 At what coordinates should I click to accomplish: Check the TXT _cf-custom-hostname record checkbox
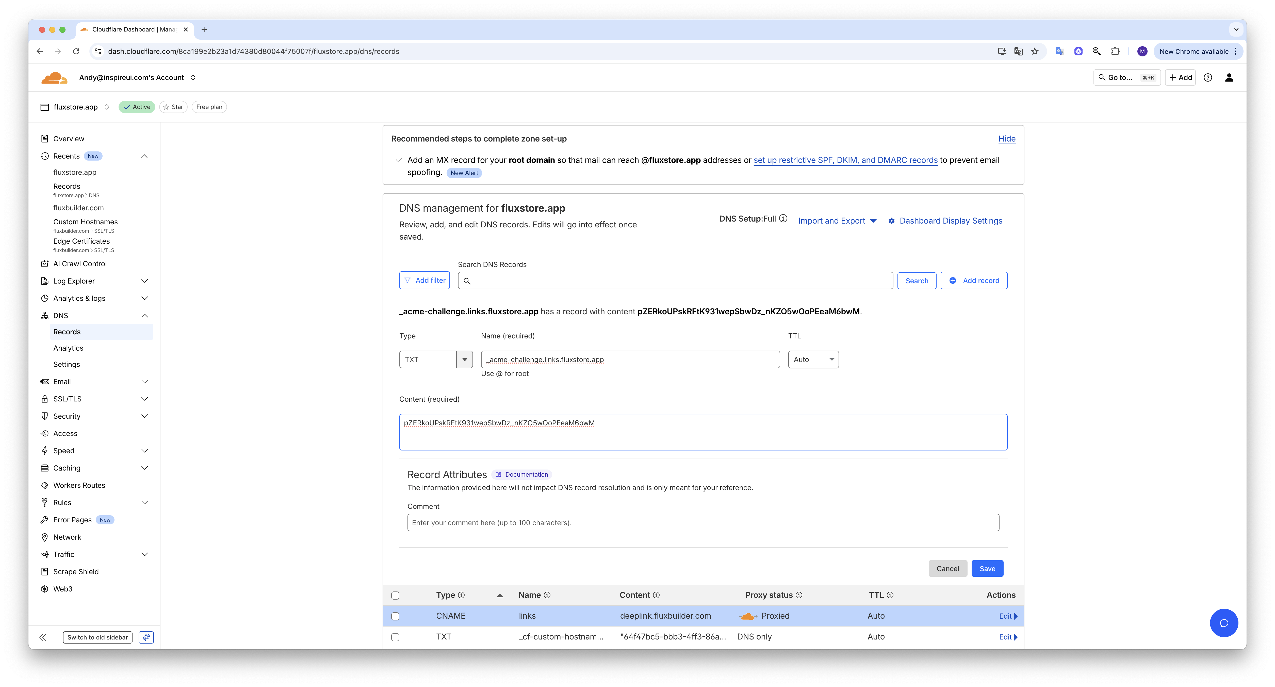pos(395,637)
